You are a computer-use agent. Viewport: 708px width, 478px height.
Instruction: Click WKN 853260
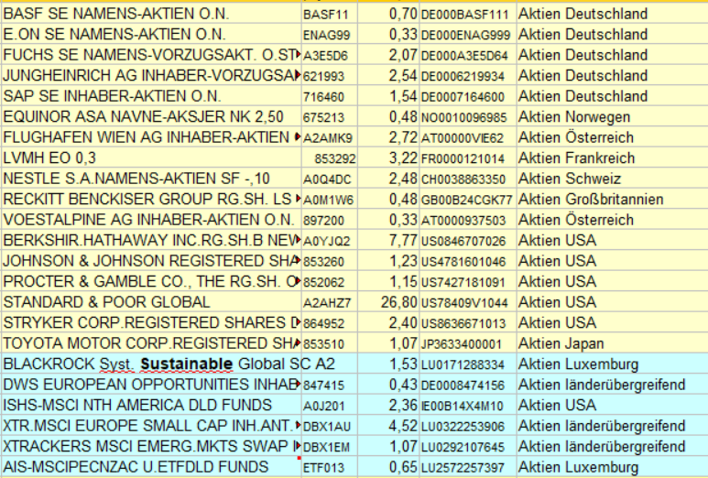(x=330, y=261)
